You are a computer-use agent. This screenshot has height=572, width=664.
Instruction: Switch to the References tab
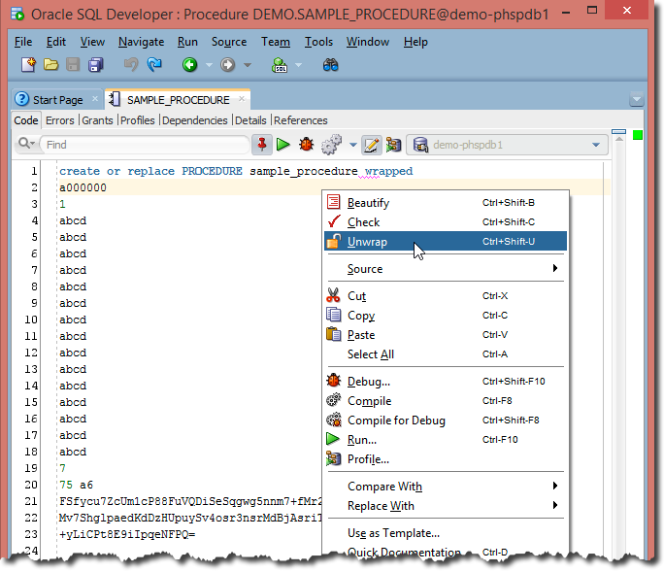301,120
